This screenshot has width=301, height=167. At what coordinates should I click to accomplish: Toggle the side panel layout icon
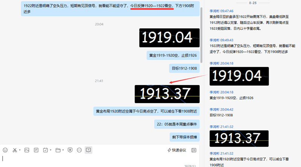click(194, 150)
